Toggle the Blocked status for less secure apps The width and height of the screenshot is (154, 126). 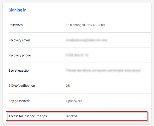tap(71, 116)
